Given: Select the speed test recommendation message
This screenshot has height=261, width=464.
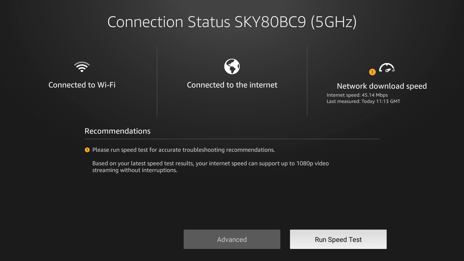Looking at the screenshot, I should click(x=184, y=150).
